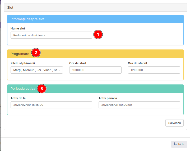Click the red number 1 annotation badge
190x151 pixels.
(98, 35)
